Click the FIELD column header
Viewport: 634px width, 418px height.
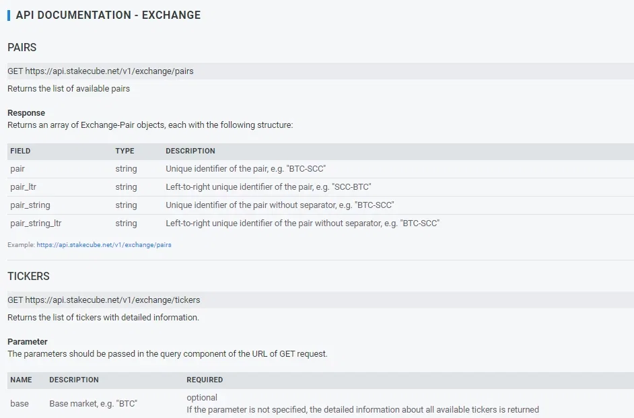click(20, 151)
